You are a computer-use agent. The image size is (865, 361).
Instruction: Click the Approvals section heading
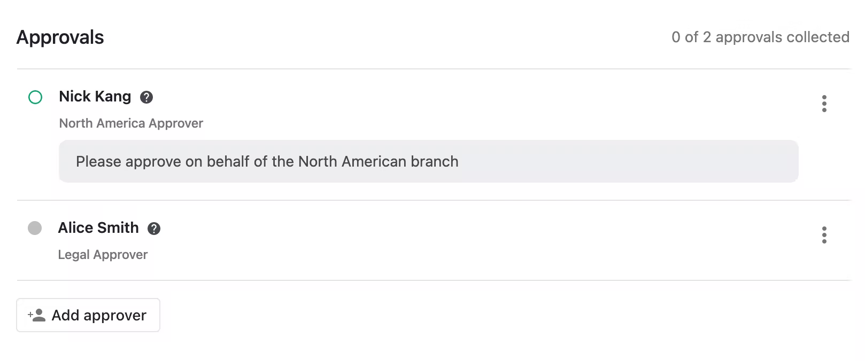click(x=60, y=37)
